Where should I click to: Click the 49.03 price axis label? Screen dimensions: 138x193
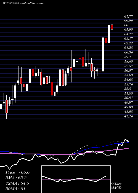pos(129,107)
